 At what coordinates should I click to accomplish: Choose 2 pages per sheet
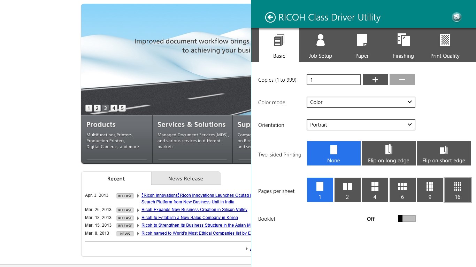347,190
